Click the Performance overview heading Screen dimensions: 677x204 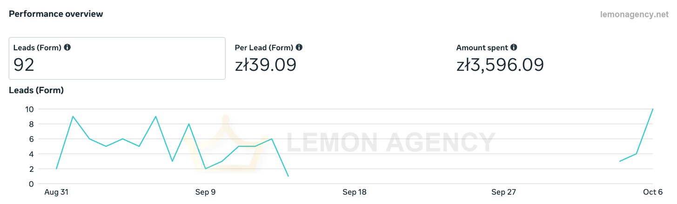56,14
